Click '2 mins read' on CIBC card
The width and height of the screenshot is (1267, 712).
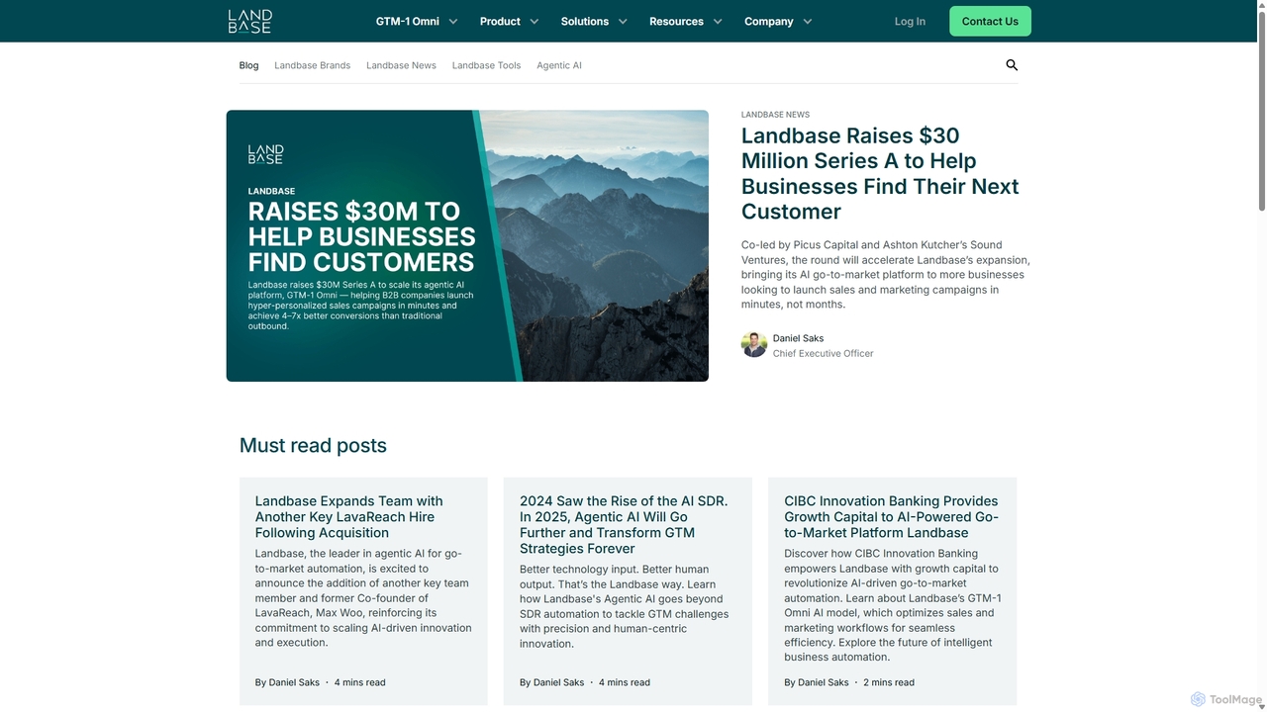tap(889, 682)
